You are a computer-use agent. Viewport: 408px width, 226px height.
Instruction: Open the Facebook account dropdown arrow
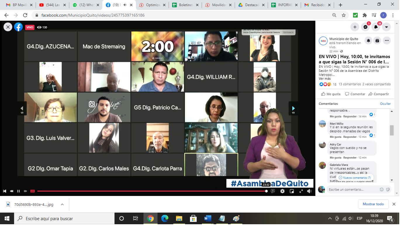pyautogui.click(x=386, y=27)
